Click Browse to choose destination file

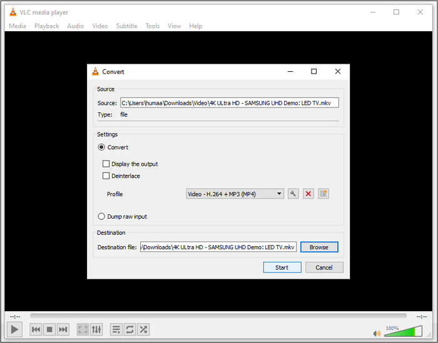point(318,247)
